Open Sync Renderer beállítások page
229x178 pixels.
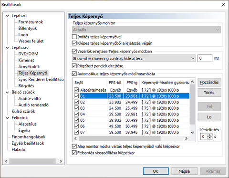(x=41, y=79)
